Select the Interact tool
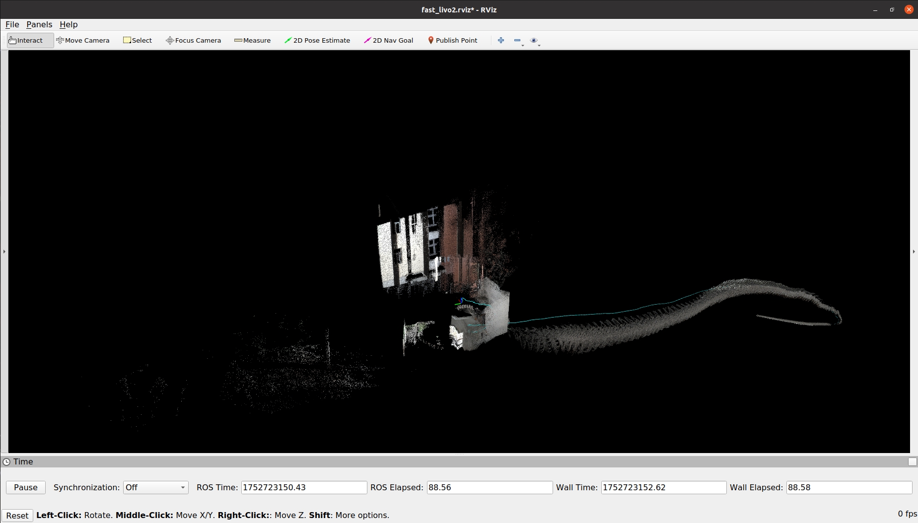 click(x=26, y=40)
